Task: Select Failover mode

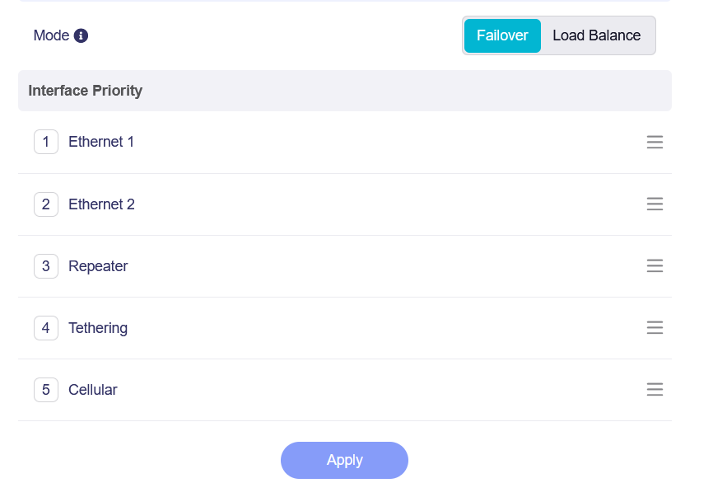Action: click(502, 35)
